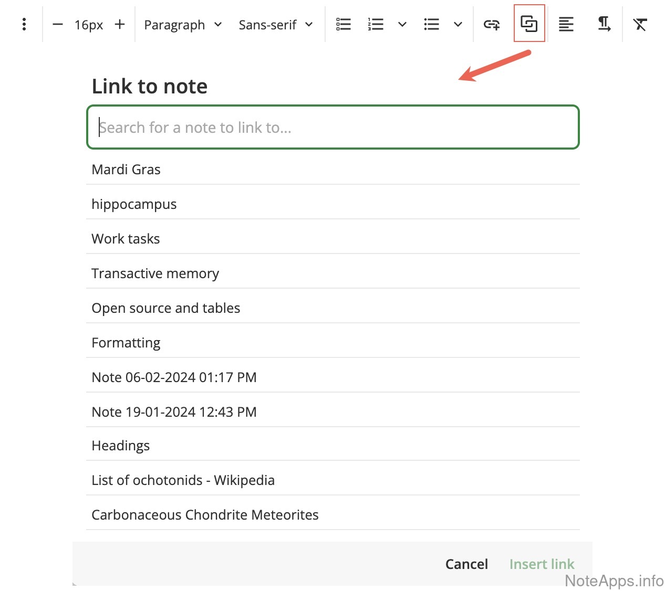Screen dimensions: 665x591
Task: Insert a bulleted list
Action: click(431, 24)
